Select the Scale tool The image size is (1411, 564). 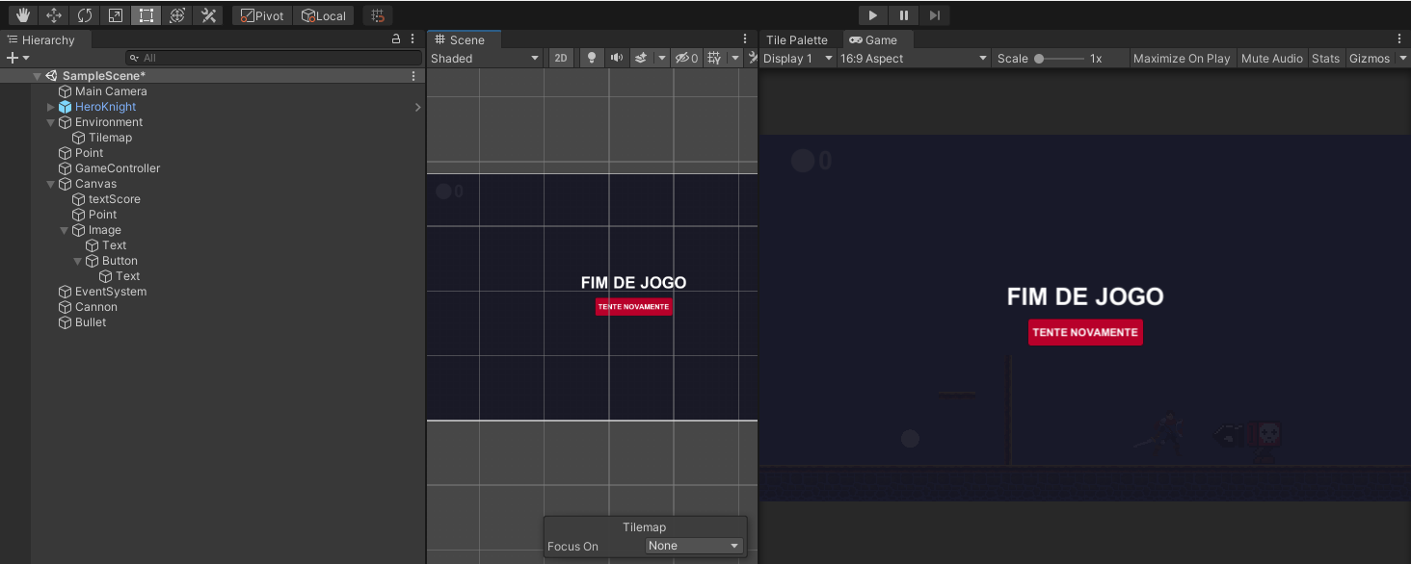[x=116, y=15]
